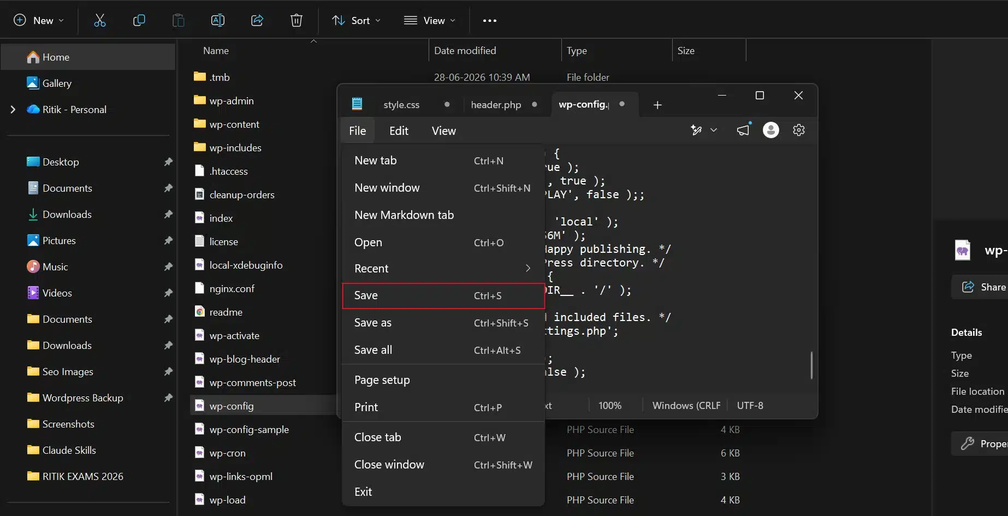Open the New dropdown in Explorer

pyautogui.click(x=39, y=20)
